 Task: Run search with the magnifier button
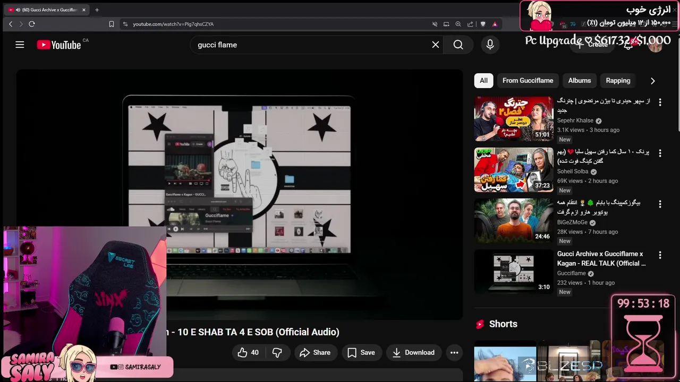point(458,45)
